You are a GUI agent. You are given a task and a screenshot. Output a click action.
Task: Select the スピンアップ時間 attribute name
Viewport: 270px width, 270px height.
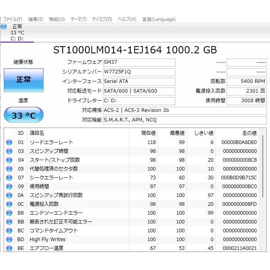click(49, 151)
